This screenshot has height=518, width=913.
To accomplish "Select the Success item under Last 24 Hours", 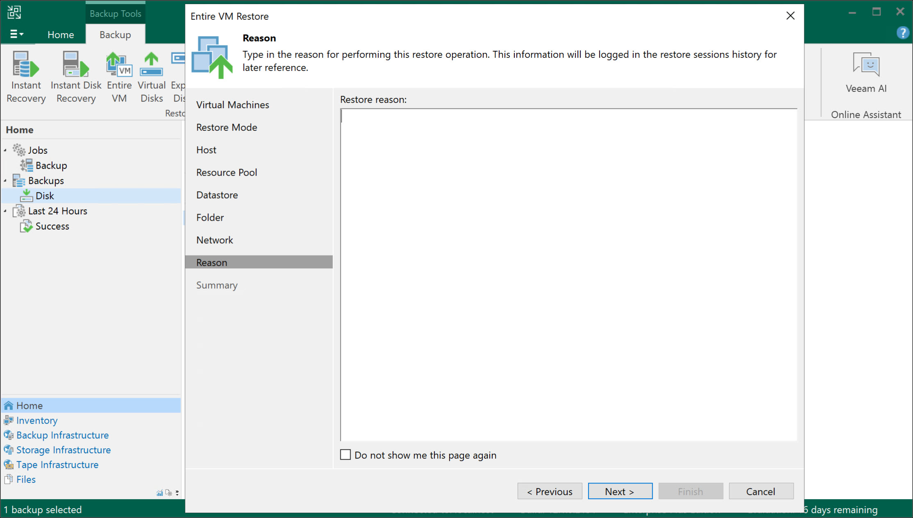I will tap(52, 226).
